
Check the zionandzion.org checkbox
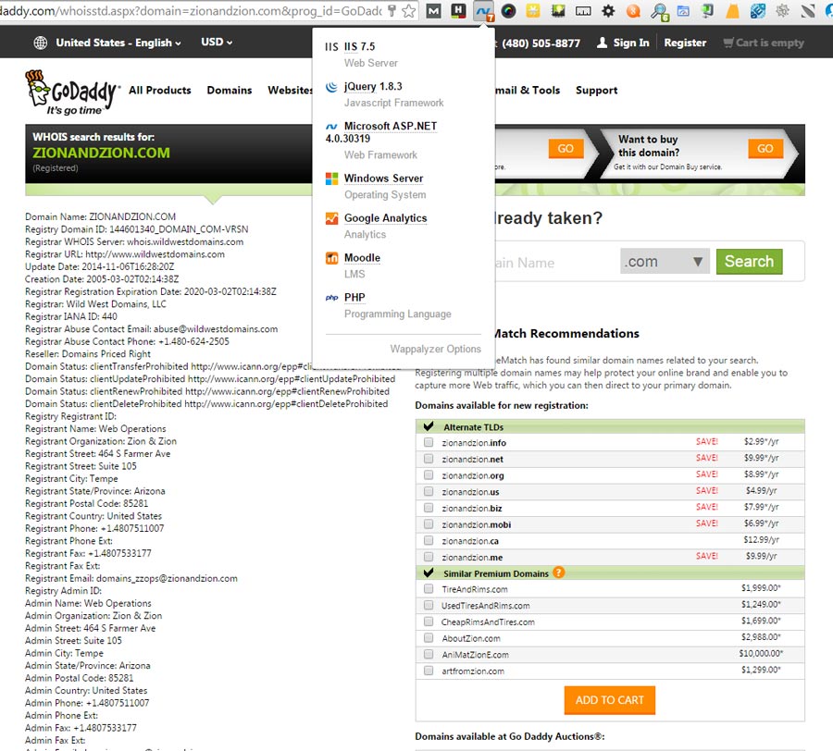[429, 475]
